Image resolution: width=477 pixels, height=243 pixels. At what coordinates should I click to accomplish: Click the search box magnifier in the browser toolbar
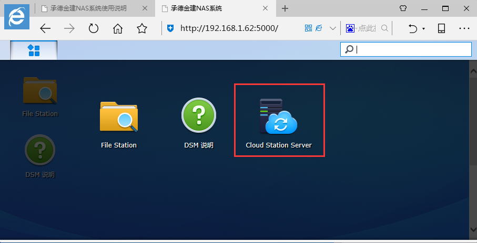coord(384,28)
